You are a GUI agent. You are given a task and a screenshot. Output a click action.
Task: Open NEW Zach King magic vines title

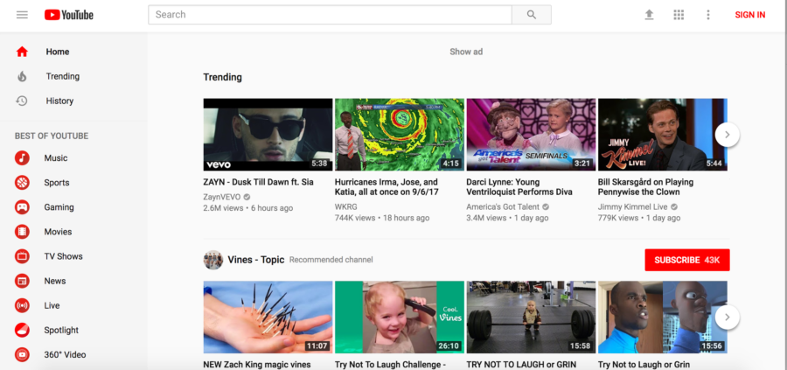(x=257, y=365)
